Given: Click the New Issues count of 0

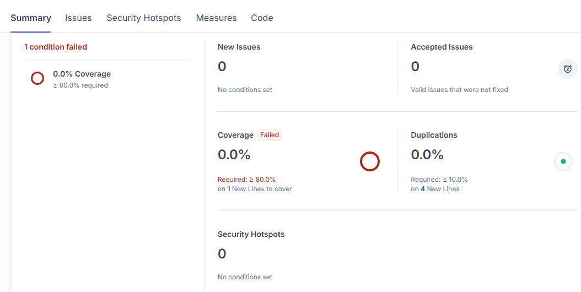Looking at the screenshot, I should 222,67.
